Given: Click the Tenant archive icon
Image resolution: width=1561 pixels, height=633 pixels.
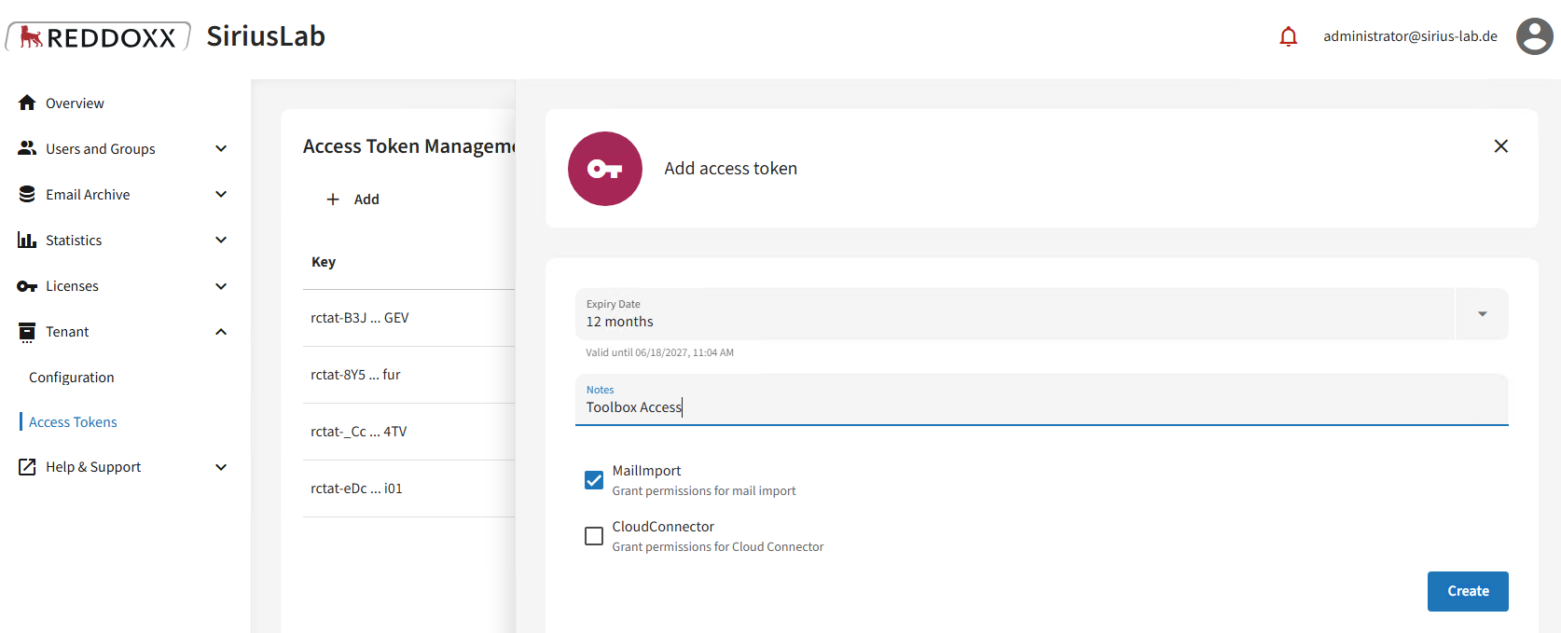Looking at the screenshot, I should point(27,332).
